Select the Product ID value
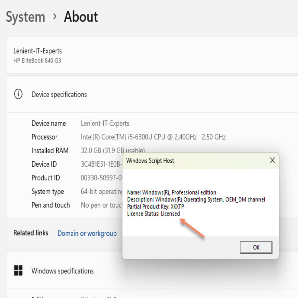The height and width of the screenshot is (298, 298). 101,178
